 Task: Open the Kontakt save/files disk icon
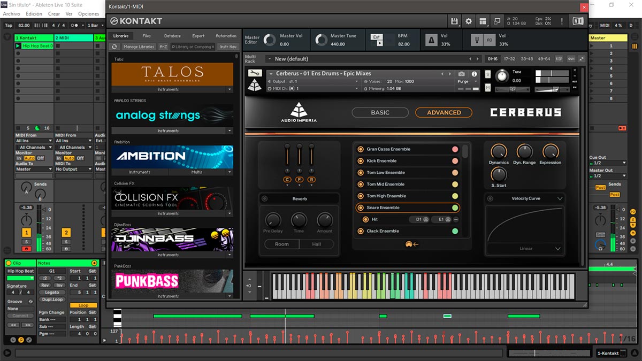pyautogui.click(x=454, y=21)
